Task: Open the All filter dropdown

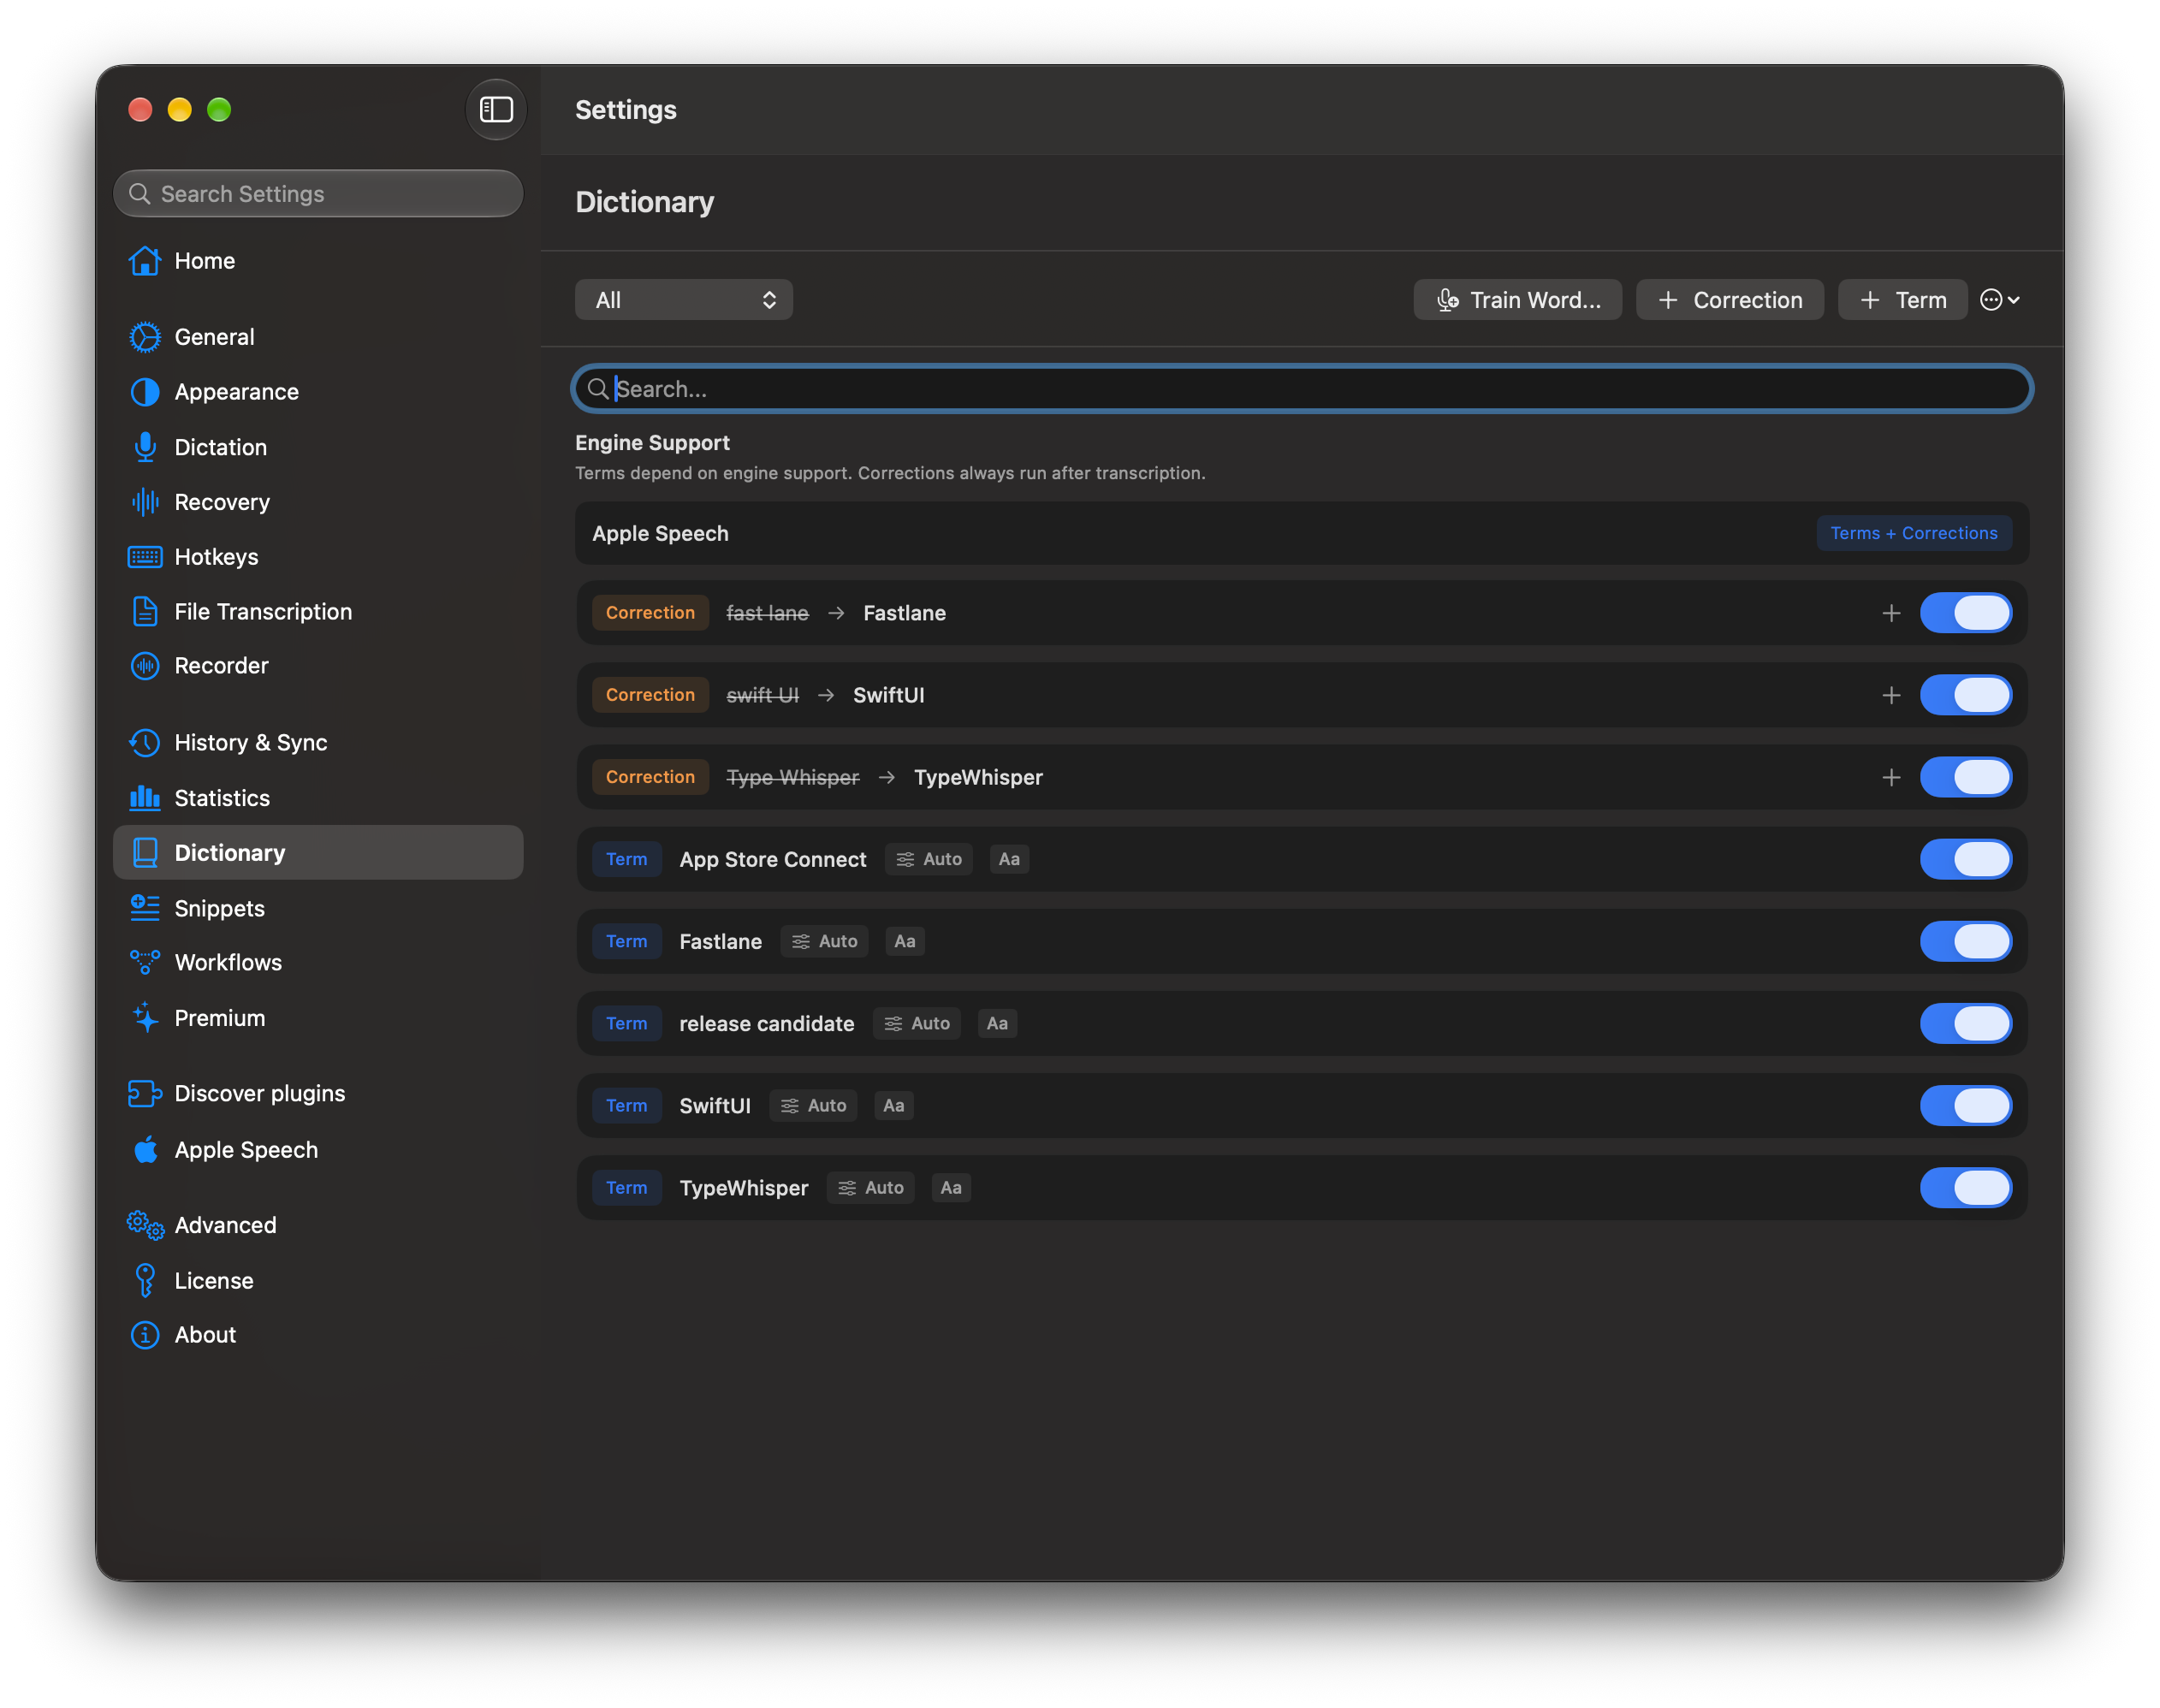Action: coord(684,300)
